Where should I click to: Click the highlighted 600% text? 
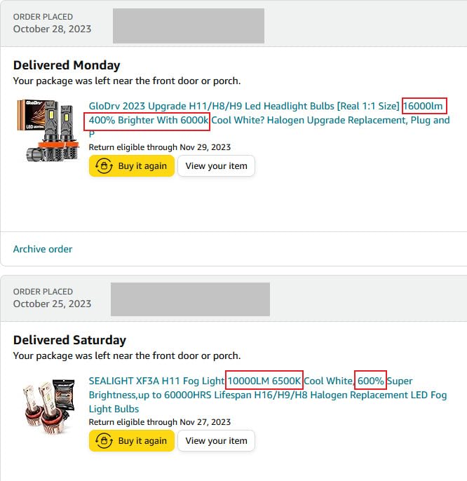click(x=370, y=381)
